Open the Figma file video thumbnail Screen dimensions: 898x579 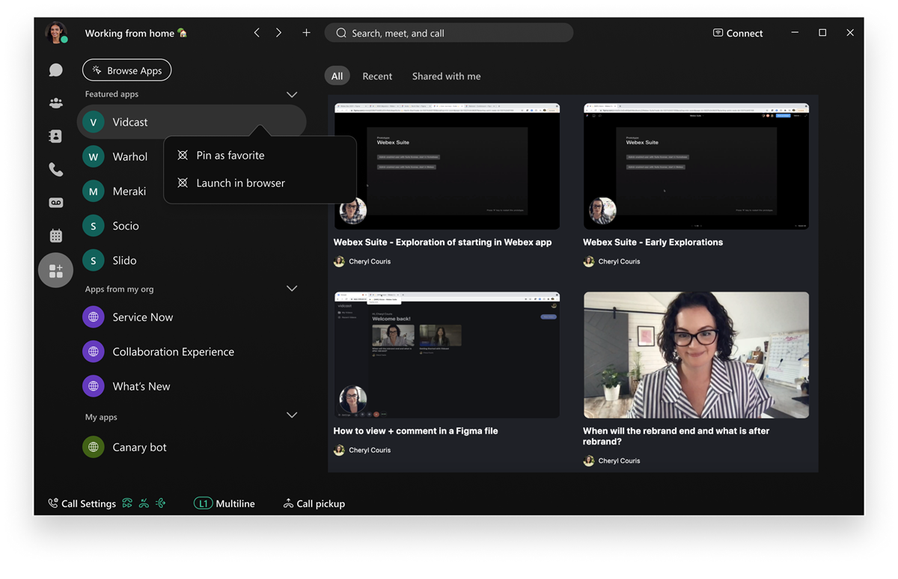pyautogui.click(x=447, y=355)
